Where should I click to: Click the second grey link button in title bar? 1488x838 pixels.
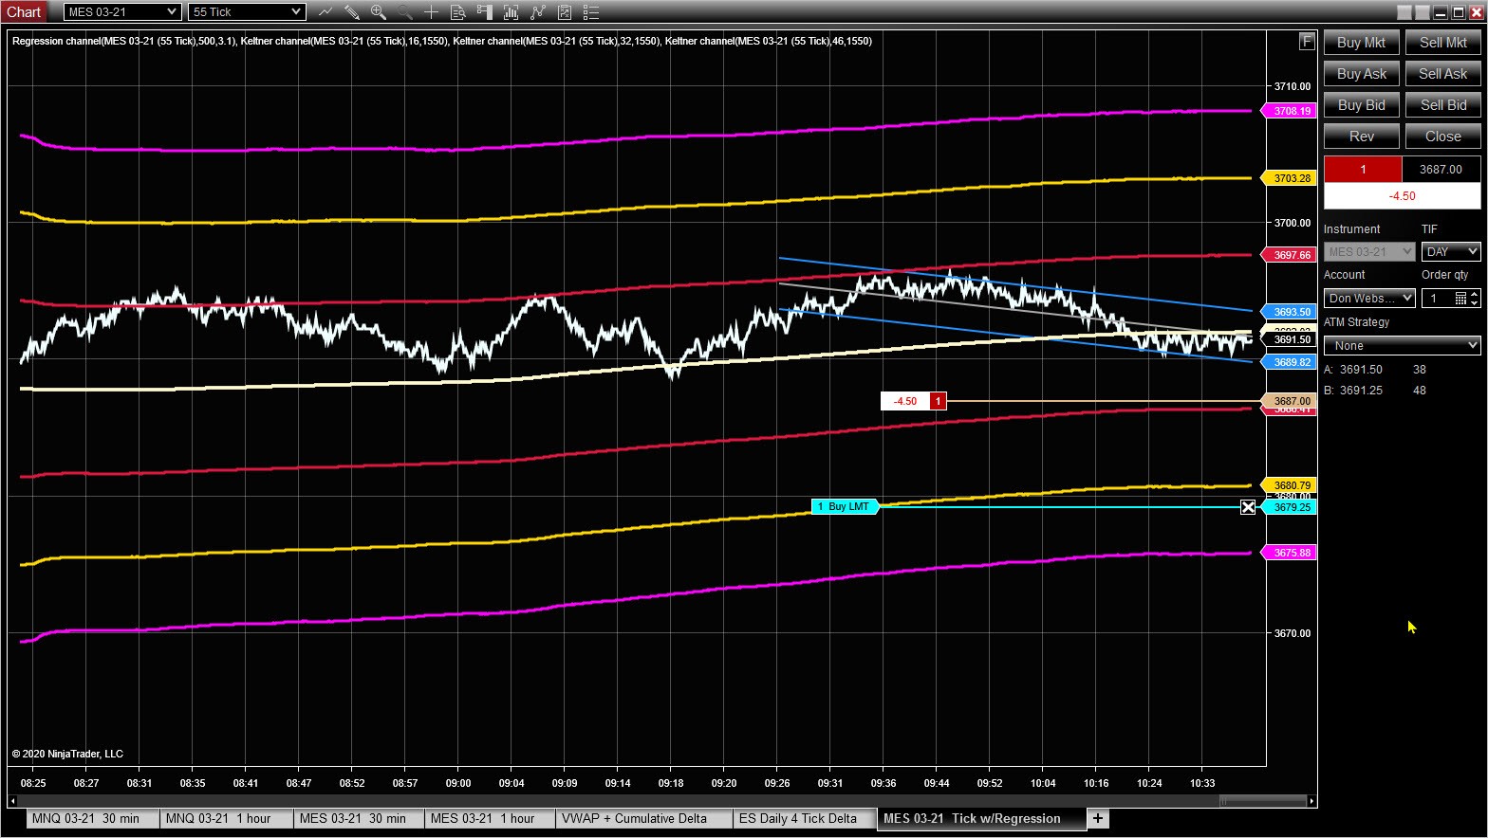tap(1423, 12)
